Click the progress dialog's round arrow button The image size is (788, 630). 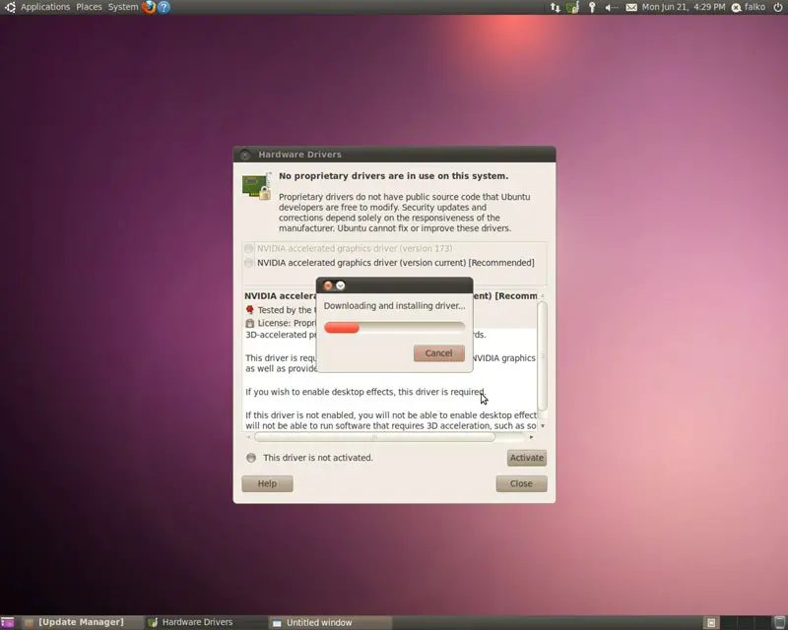340,285
